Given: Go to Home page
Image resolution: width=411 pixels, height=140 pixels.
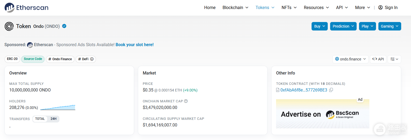Looking at the screenshot, I should (210, 7).
